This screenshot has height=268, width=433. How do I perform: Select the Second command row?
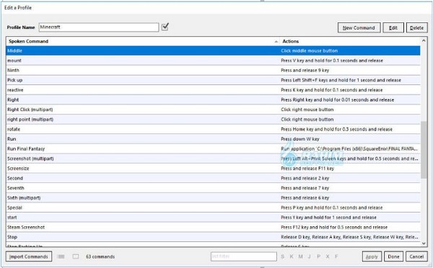click(213, 178)
